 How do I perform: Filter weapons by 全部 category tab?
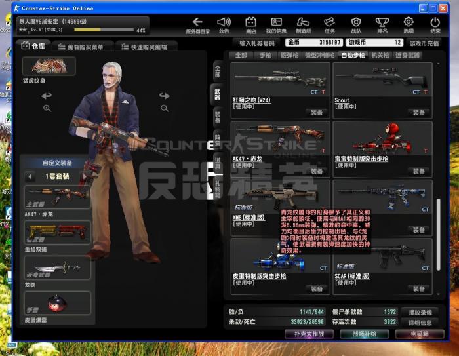pyautogui.click(x=241, y=55)
